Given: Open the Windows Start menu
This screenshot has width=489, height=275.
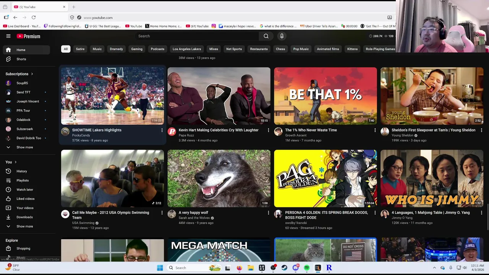Looking at the screenshot, I should click(160, 268).
